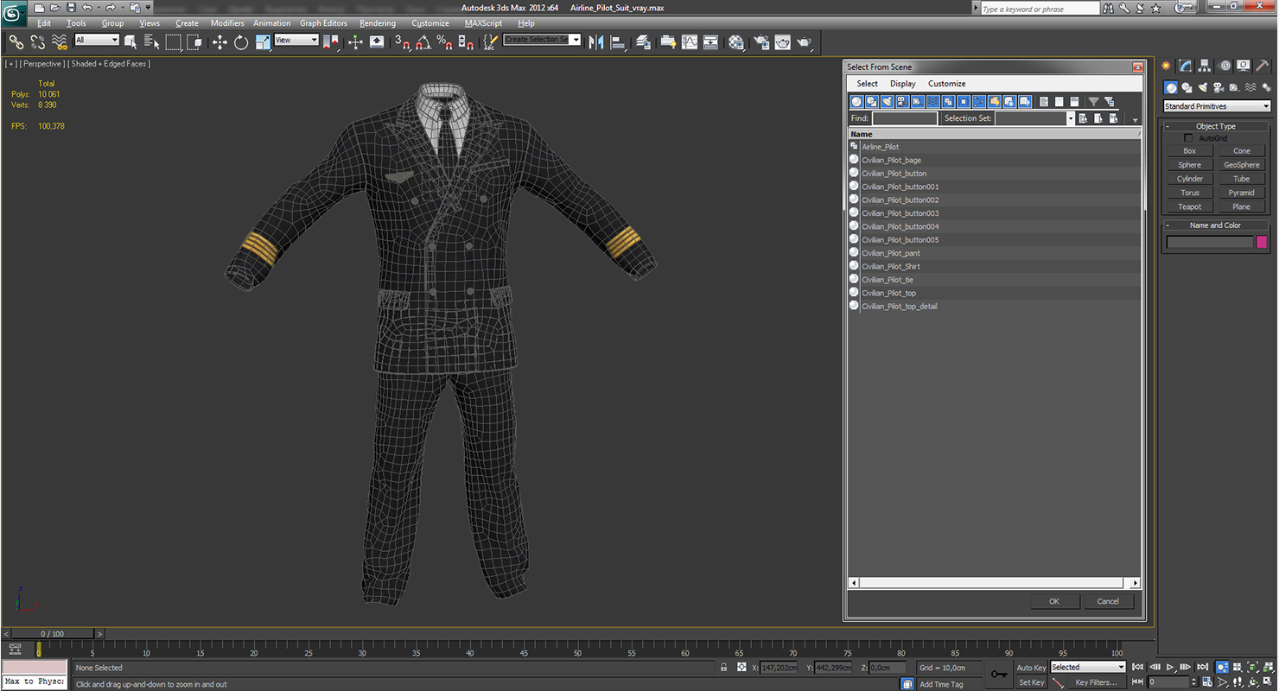Viewport: 1279px width, 691px height.
Task: Open the Selection Set dropdown
Action: point(1070,118)
